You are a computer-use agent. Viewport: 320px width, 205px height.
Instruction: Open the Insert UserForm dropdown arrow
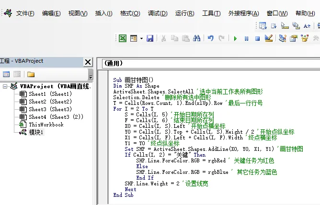tap(141, 38)
